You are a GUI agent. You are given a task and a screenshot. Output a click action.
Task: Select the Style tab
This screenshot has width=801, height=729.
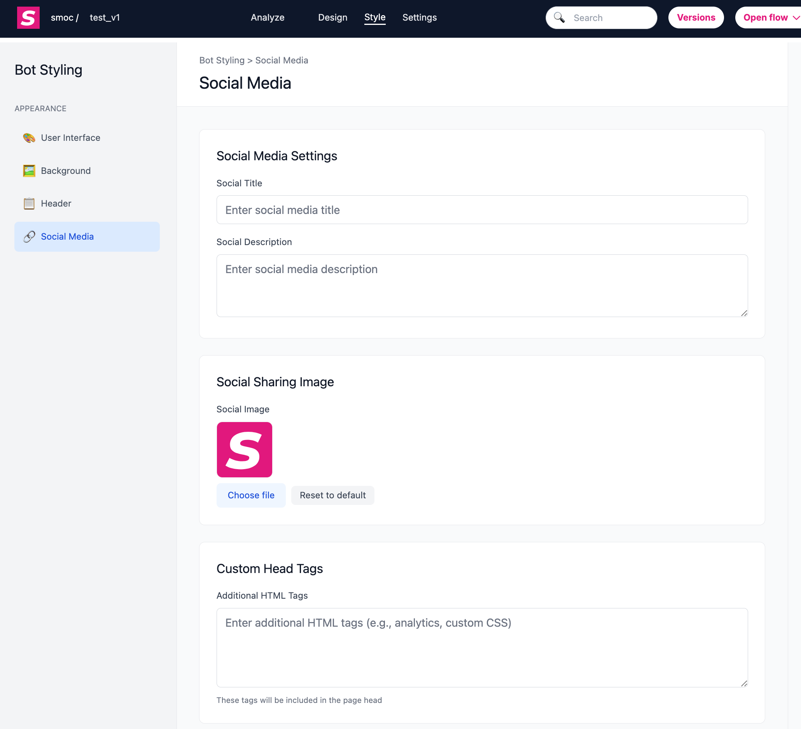(x=375, y=18)
